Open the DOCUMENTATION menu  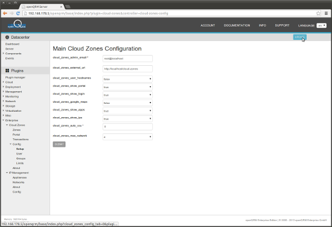point(237,25)
